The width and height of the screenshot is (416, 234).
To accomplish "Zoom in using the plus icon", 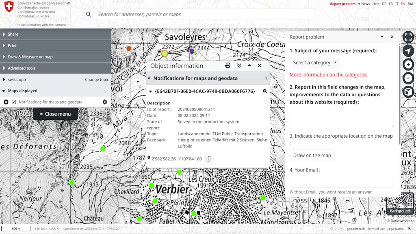I will tap(407, 65).
